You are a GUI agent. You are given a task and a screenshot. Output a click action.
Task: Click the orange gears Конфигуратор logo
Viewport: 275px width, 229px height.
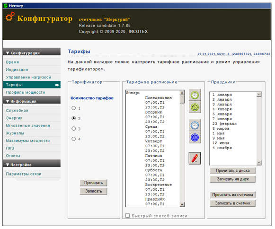[x=10, y=17]
